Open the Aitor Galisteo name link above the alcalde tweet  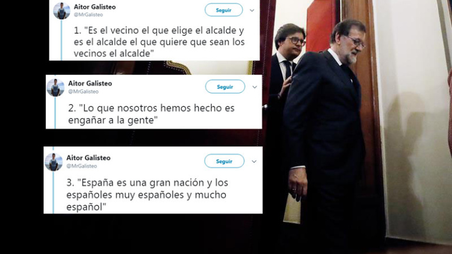pos(95,7)
